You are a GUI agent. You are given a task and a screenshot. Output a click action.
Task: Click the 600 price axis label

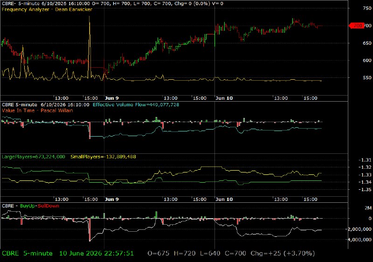tap(367, 61)
